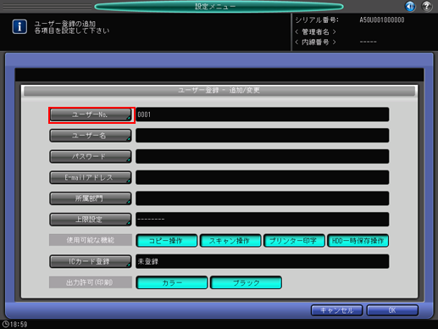This screenshot has height=329, width=438.
Task: Click the speaker sound icon
Action: click(x=410, y=6)
